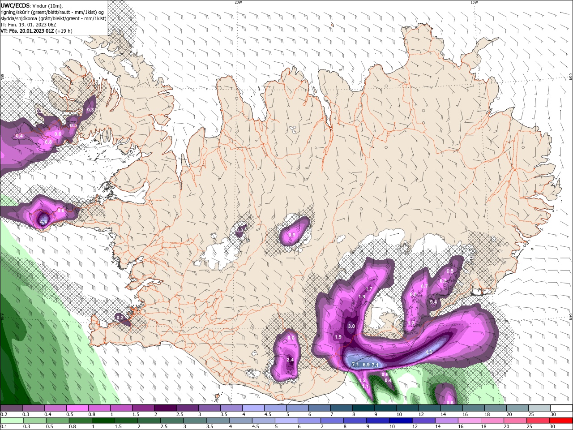
Task: Click the 3.0 snowfall value on the map
Action: click(x=351, y=326)
